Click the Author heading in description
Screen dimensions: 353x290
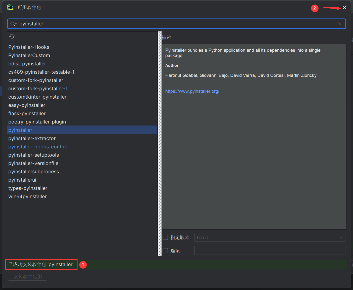pyautogui.click(x=172, y=65)
